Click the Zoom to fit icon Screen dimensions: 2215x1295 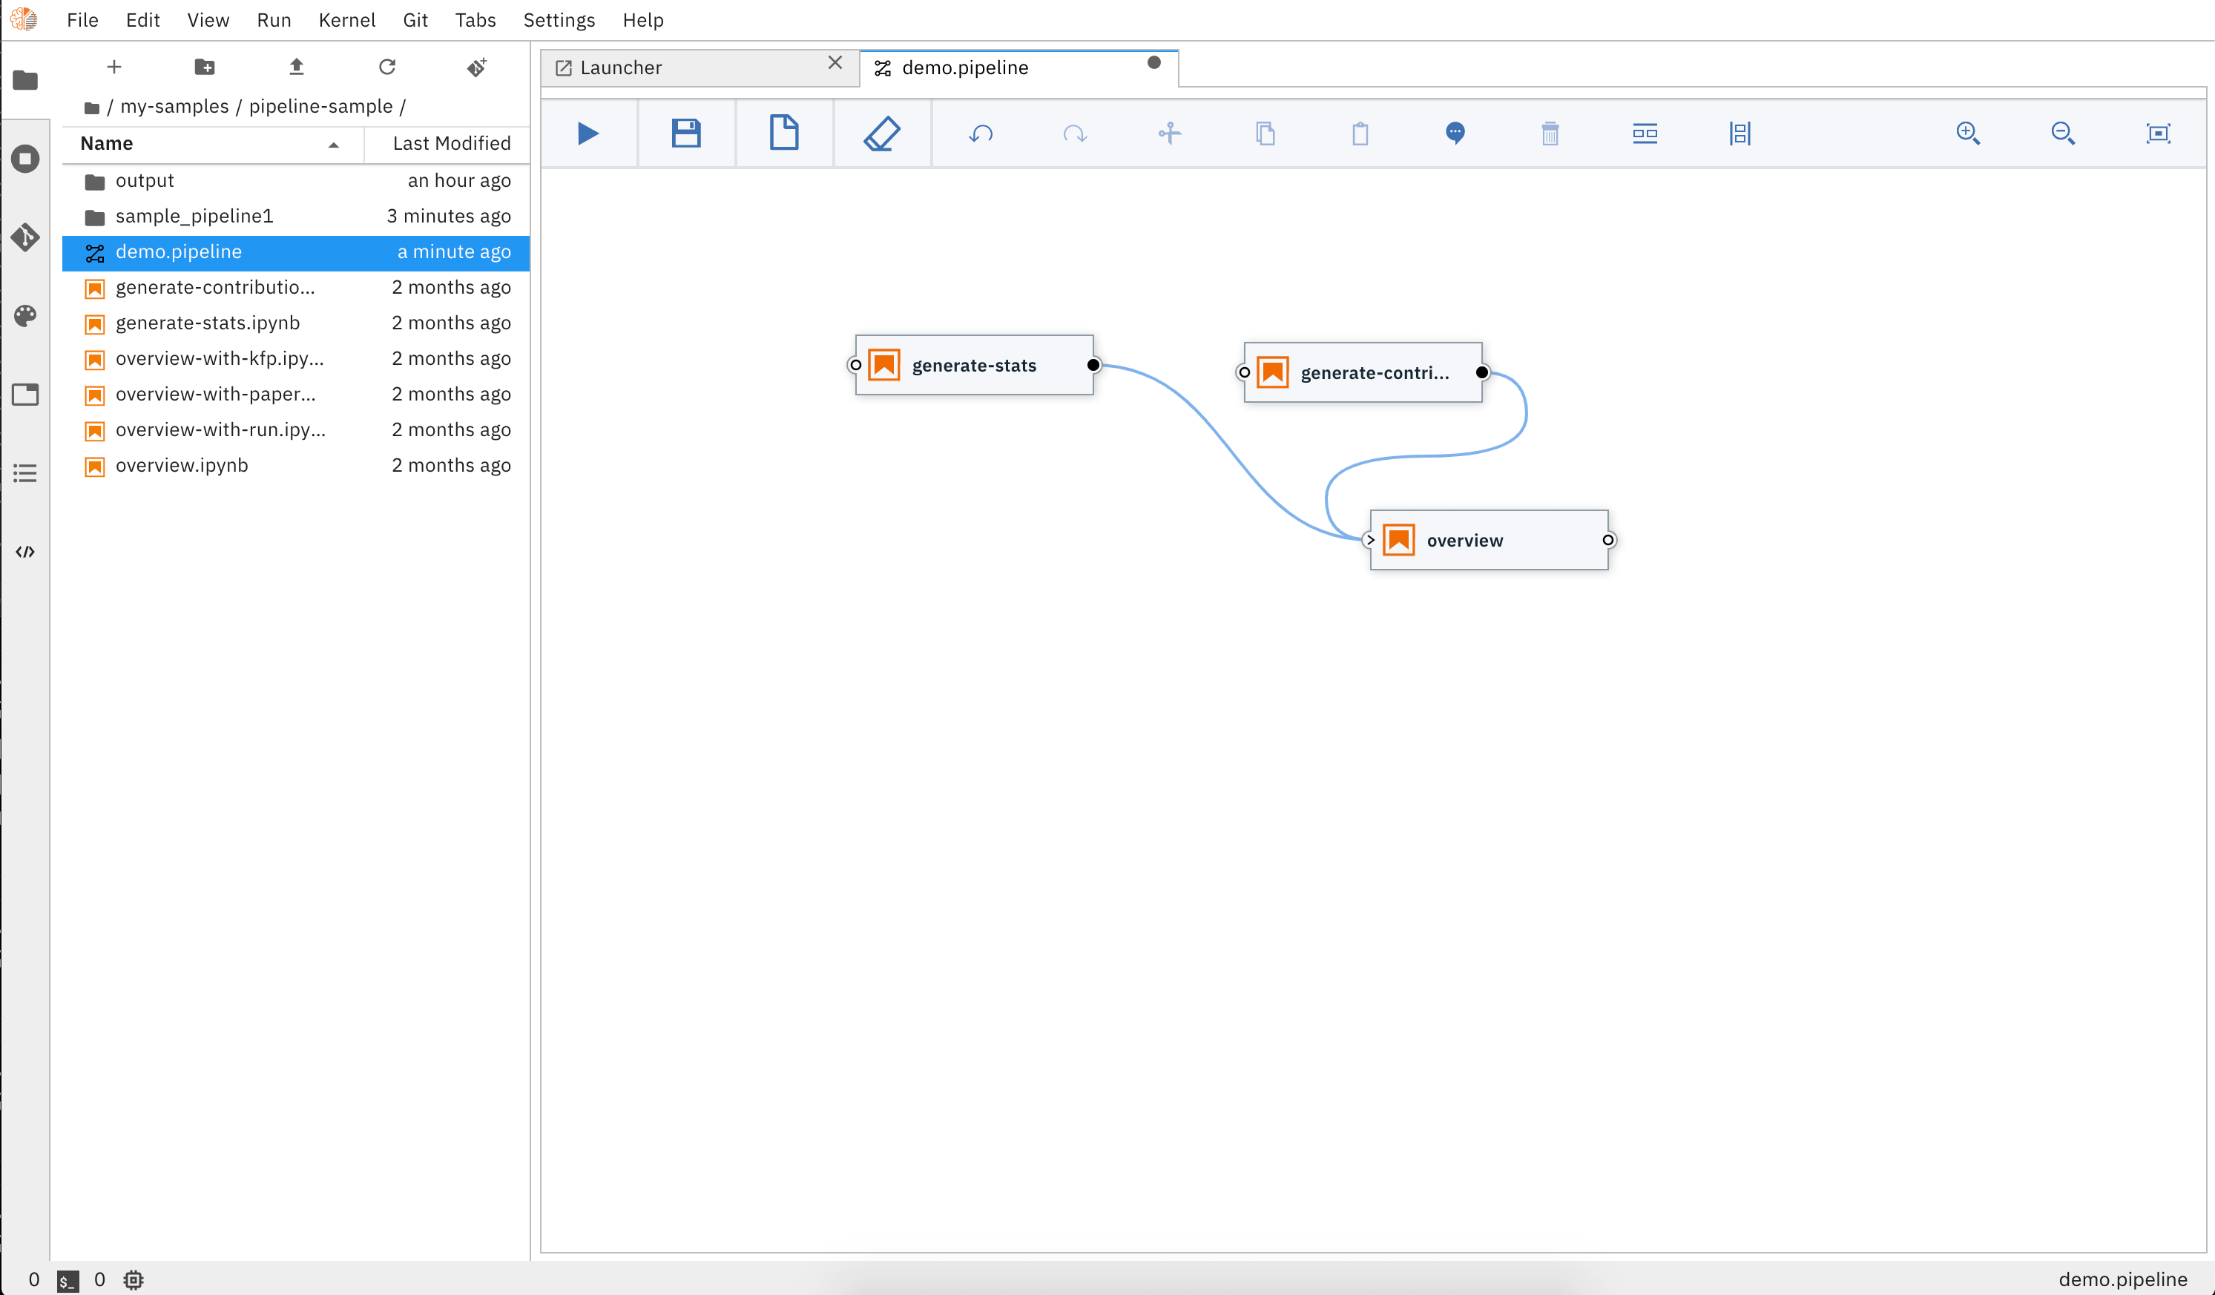(2158, 134)
